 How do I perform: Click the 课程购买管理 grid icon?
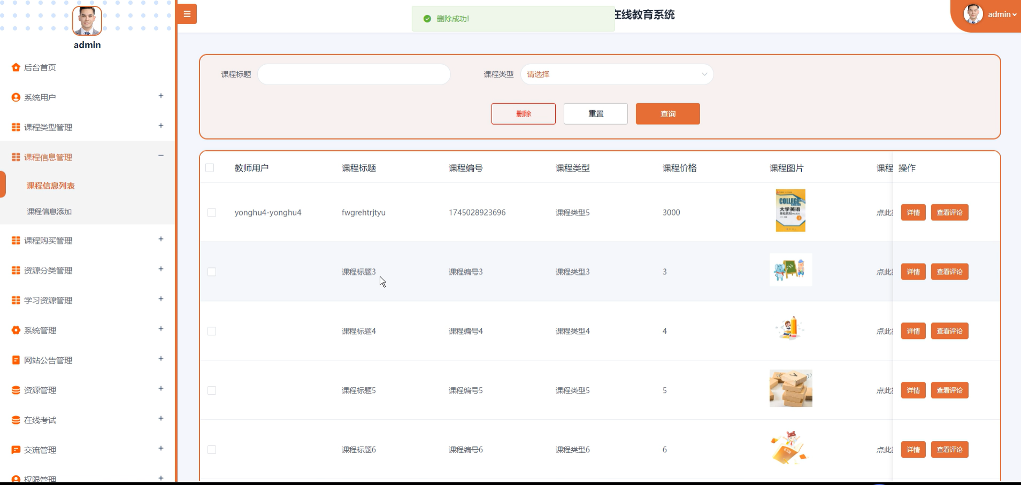tap(16, 241)
